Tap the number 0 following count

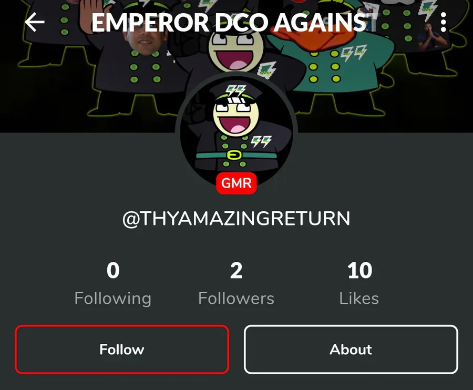click(113, 270)
